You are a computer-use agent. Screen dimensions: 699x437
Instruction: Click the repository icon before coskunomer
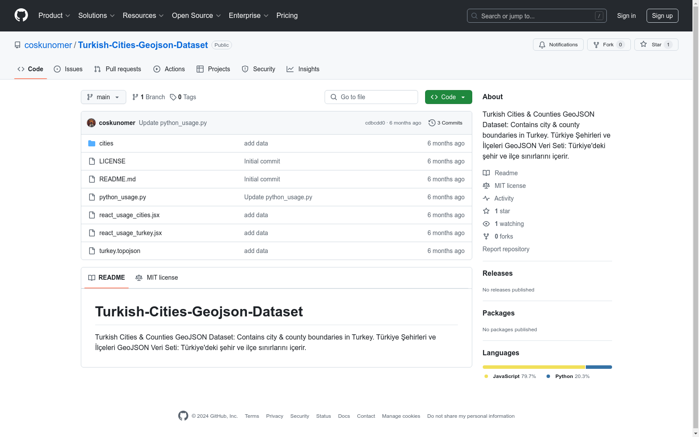[x=17, y=45]
